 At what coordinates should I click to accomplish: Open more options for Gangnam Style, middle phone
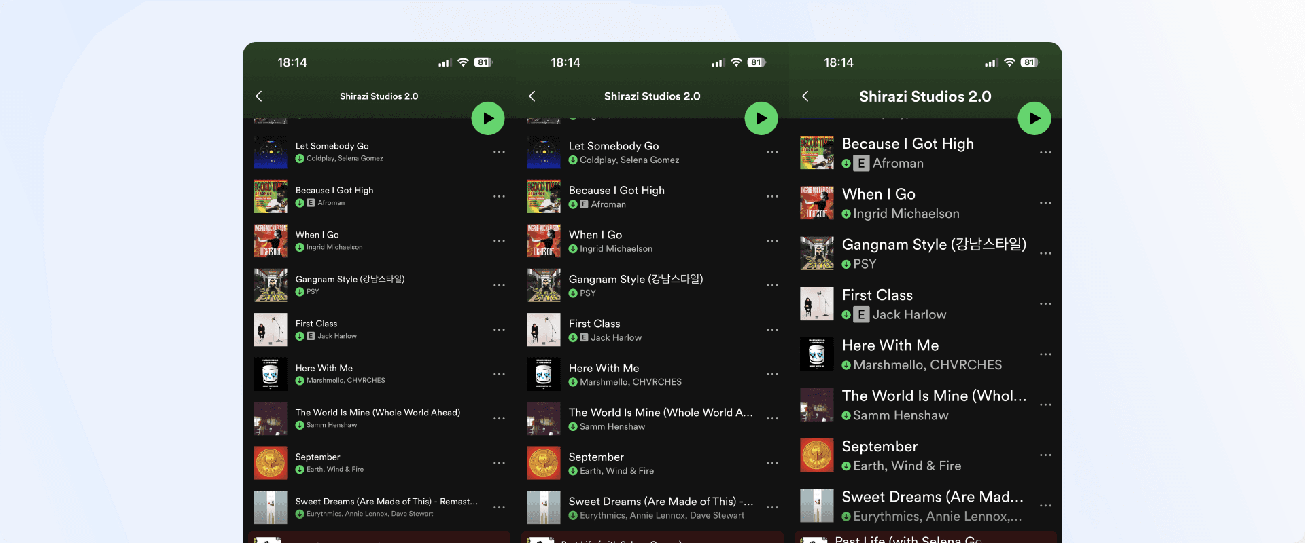(x=772, y=285)
